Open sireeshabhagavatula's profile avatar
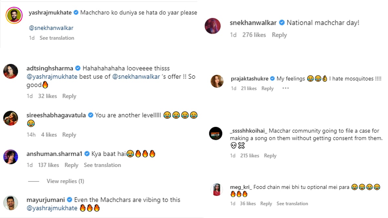Image resolution: width=388 pixels, height=218 pixels. point(10,118)
